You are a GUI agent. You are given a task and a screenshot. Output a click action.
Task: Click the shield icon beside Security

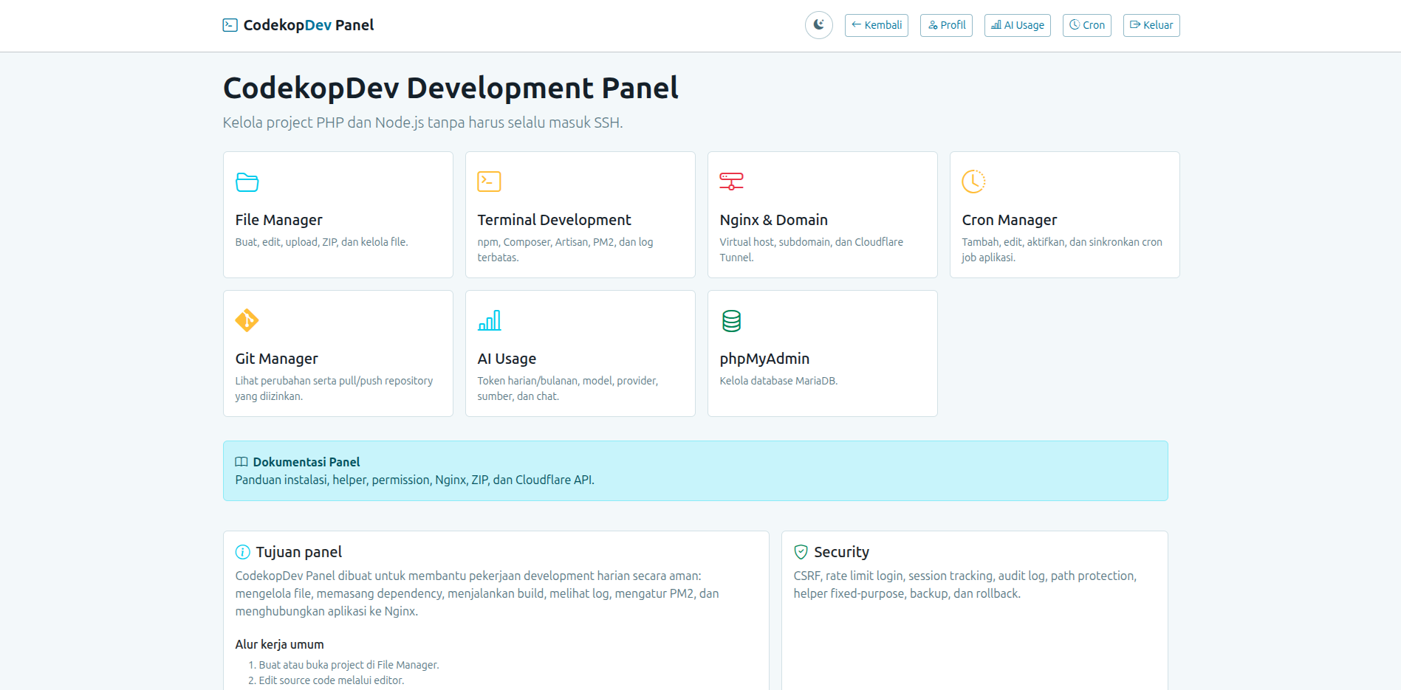click(x=801, y=552)
